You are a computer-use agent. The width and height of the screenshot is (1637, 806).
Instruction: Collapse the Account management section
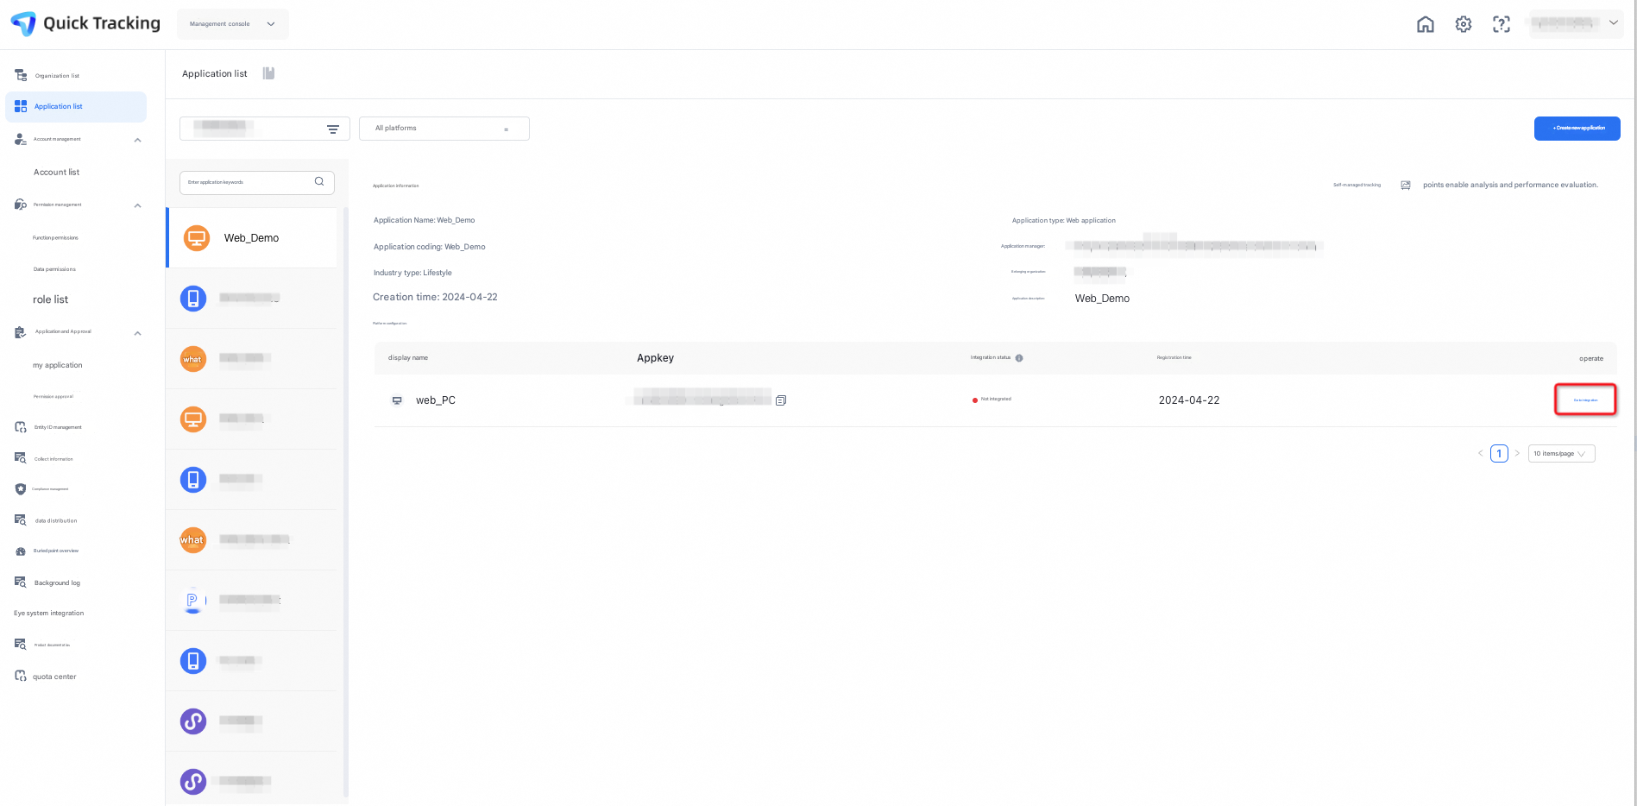pos(137,140)
